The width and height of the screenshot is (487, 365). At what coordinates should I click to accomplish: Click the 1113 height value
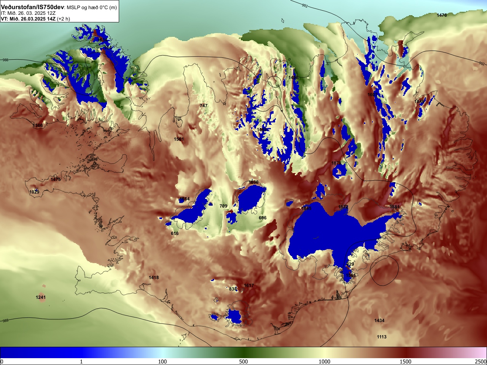tap(382, 337)
